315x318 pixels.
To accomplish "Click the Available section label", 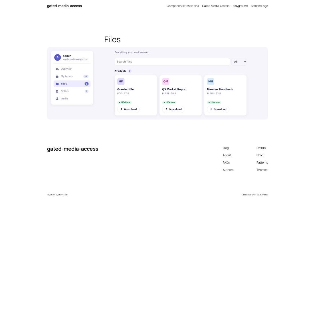I will (x=120, y=71).
